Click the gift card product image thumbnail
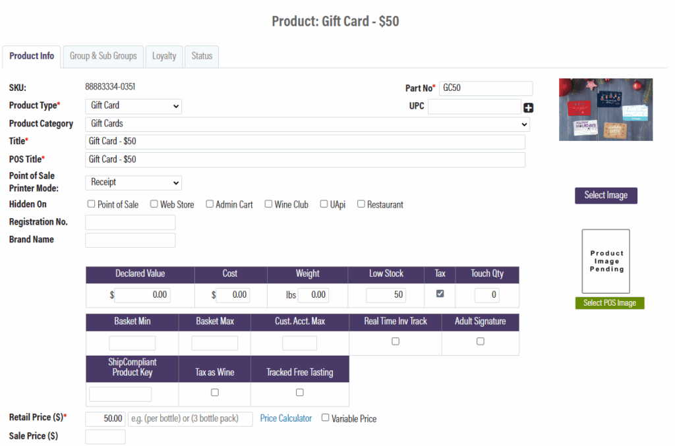The image size is (675, 446). [x=605, y=109]
